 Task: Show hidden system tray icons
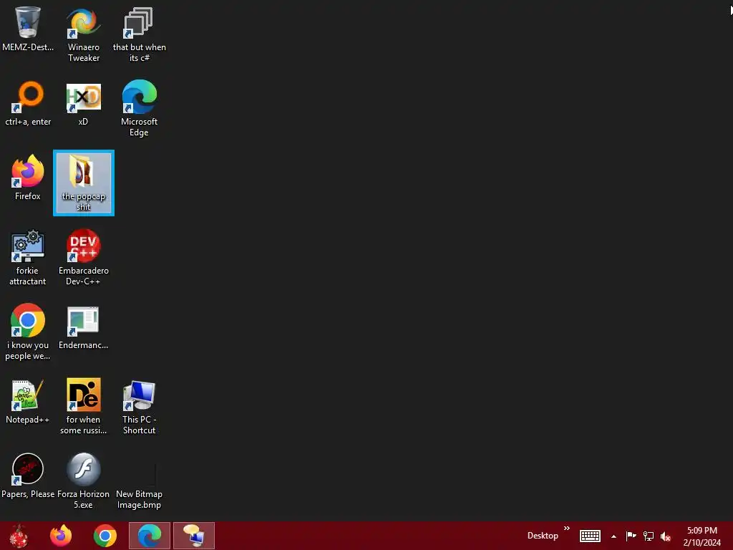613,536
